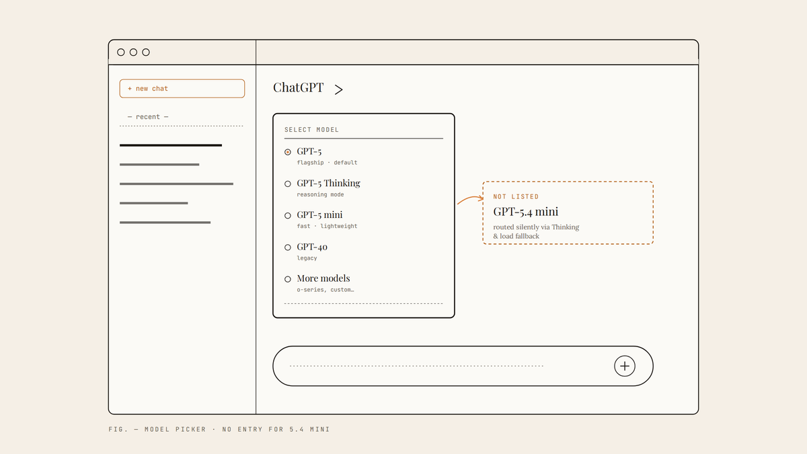Open the first recent chat entry
This screenshot has height=454, width=807.
[x=171, y=145]
